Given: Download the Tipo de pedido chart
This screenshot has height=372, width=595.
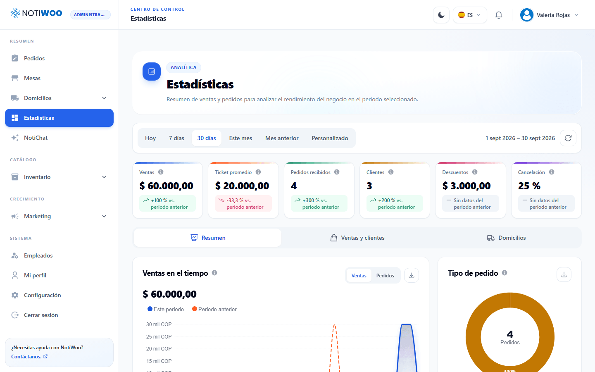Looking at the screenshot, I should [564, 274].
